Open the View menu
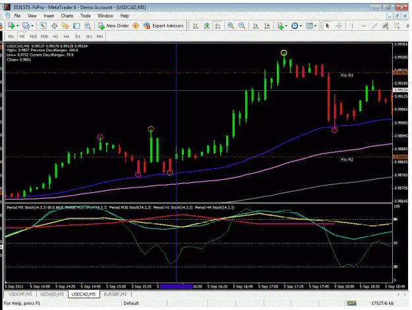 tap(32, 16)
